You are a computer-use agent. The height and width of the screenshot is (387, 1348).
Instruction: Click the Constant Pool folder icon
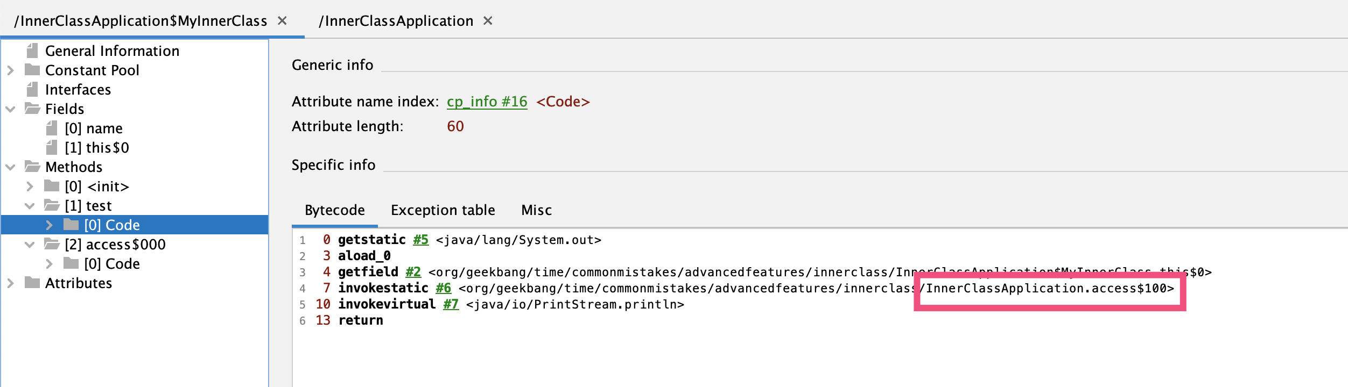32,70
